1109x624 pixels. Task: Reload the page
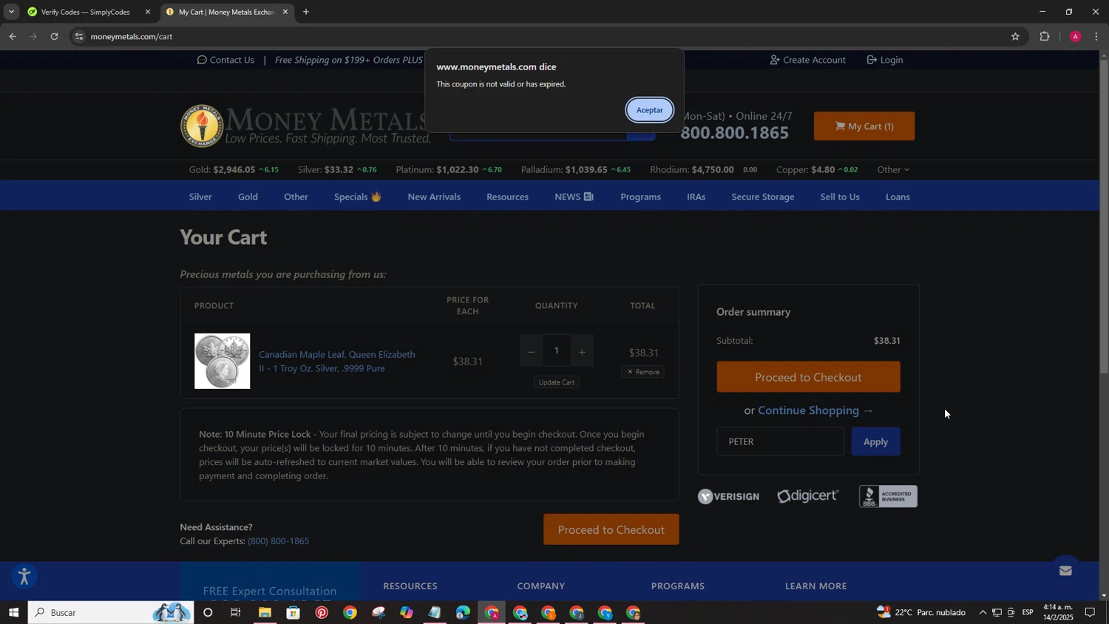(x=54, y=36)
